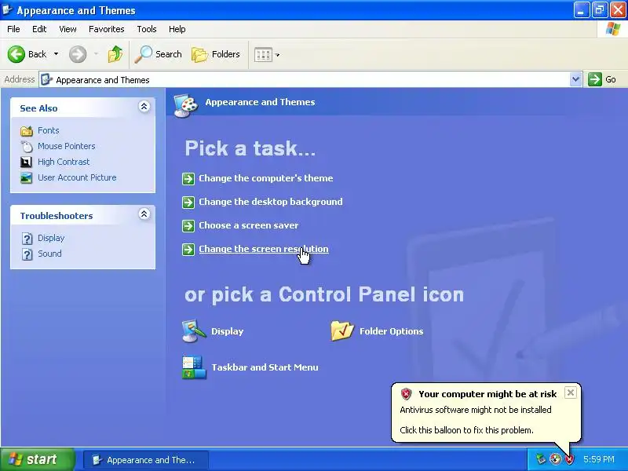Go up one folder level
This screenshot has height=471, width=628.
point(115,54)
